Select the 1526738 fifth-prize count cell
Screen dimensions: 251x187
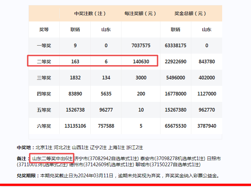click(75, 110)
